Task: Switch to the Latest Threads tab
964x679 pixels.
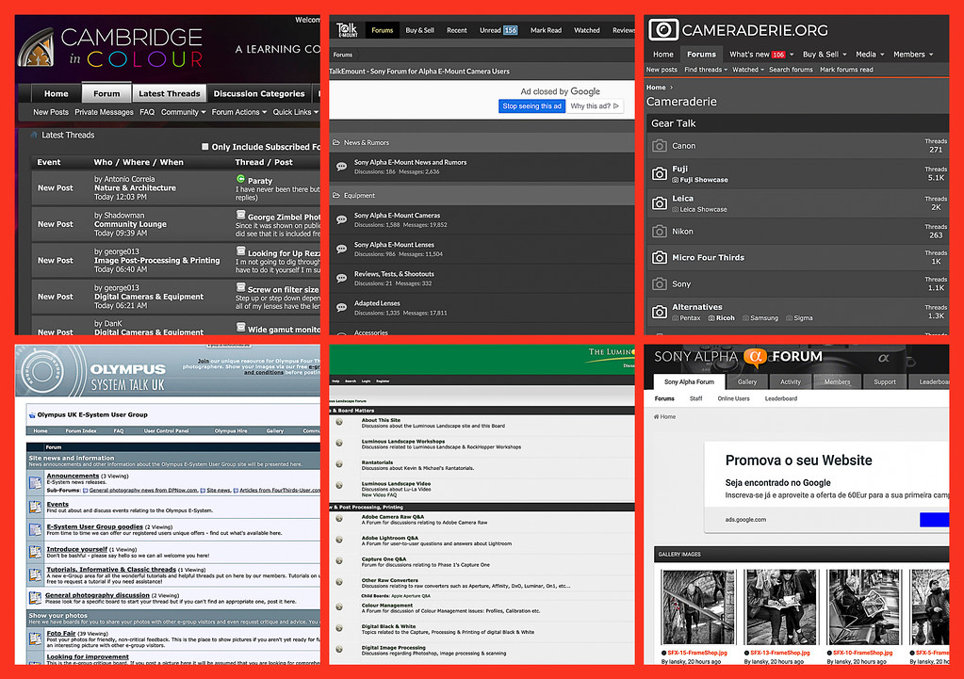Action: [x=170, y=94]
